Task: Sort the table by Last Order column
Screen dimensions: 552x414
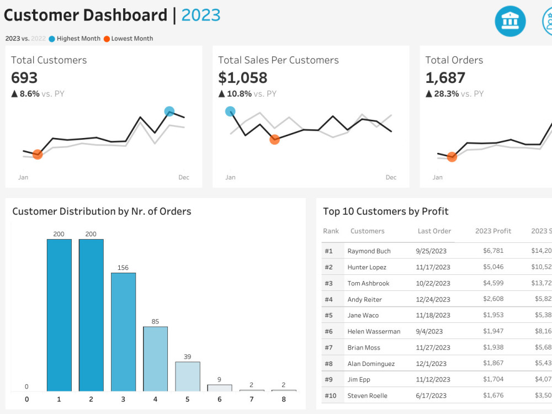Action: click(x=434, y=231)
